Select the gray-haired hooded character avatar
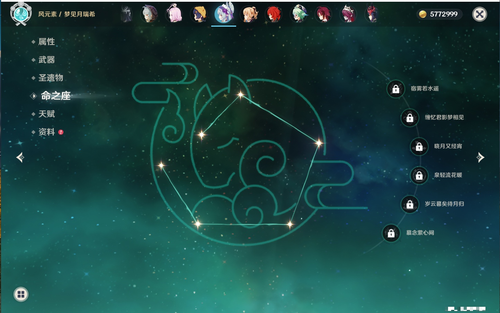Viewport: 500px width, 313px height. 149,15
